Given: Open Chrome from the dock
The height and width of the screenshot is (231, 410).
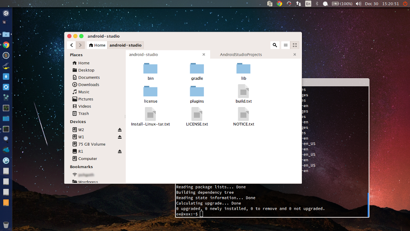Looking at the screenshot, I should (x=6, y=45).
